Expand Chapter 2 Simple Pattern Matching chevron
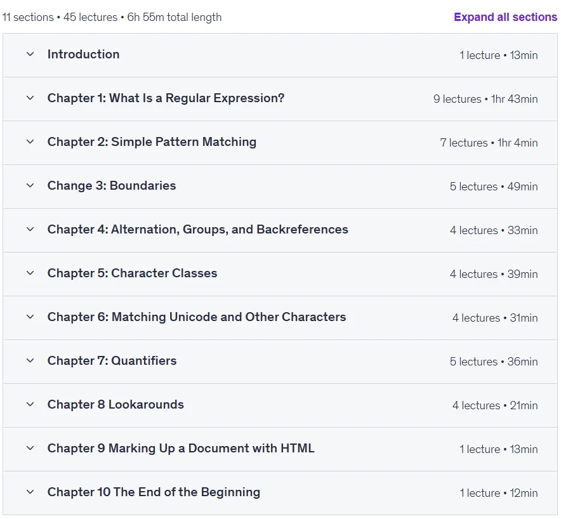This screenshot has width=561, height=519. coord(30,142)
